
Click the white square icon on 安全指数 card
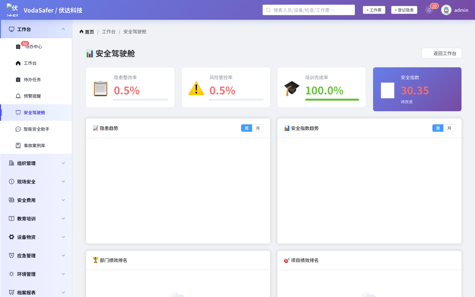click(388, 90)
